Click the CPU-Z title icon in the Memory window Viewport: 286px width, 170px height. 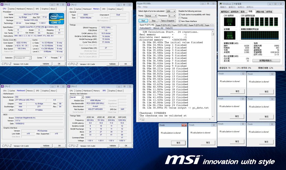[69, 4]
